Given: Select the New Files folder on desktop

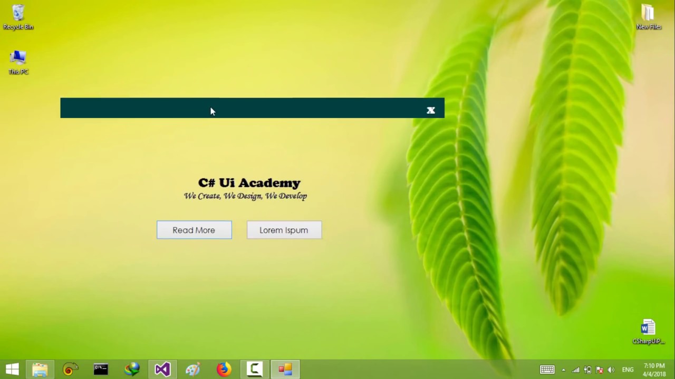Looking at the screenshot, I should 649,17.
